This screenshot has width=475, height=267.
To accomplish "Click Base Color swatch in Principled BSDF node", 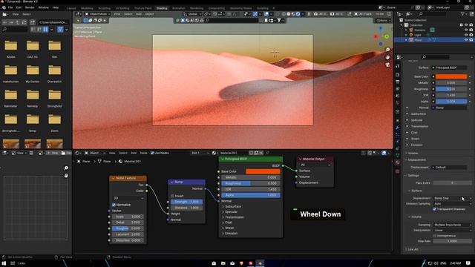I will pyautogui.click(x=263, y=171).
